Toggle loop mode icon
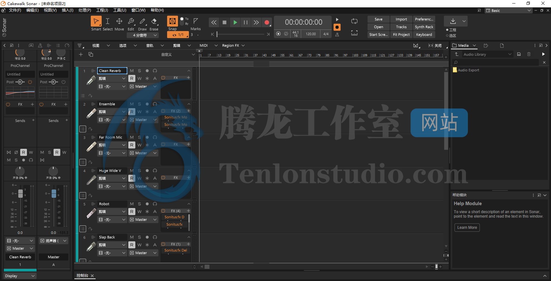Image resolution: width=551 pixels, height=281 pixels. 354,21
